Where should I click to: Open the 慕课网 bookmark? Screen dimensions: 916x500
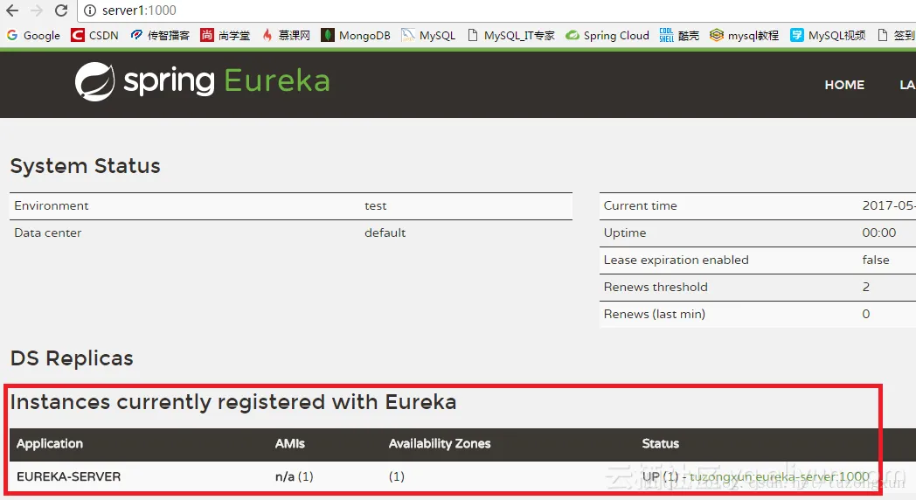pyautogui.click(x=287, y=36)
